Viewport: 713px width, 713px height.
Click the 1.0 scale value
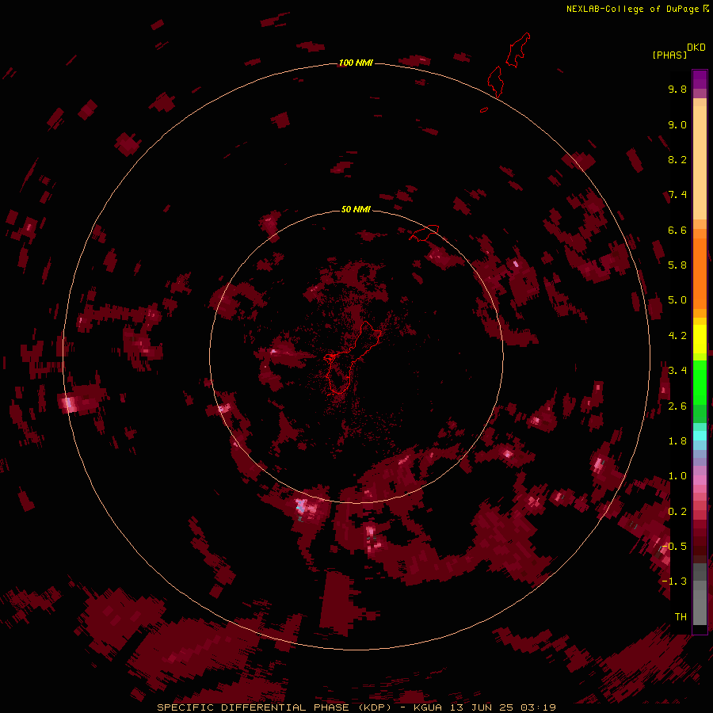pos(677,476)
